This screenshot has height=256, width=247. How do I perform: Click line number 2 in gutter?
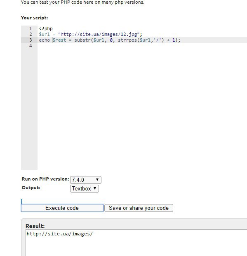31,34
